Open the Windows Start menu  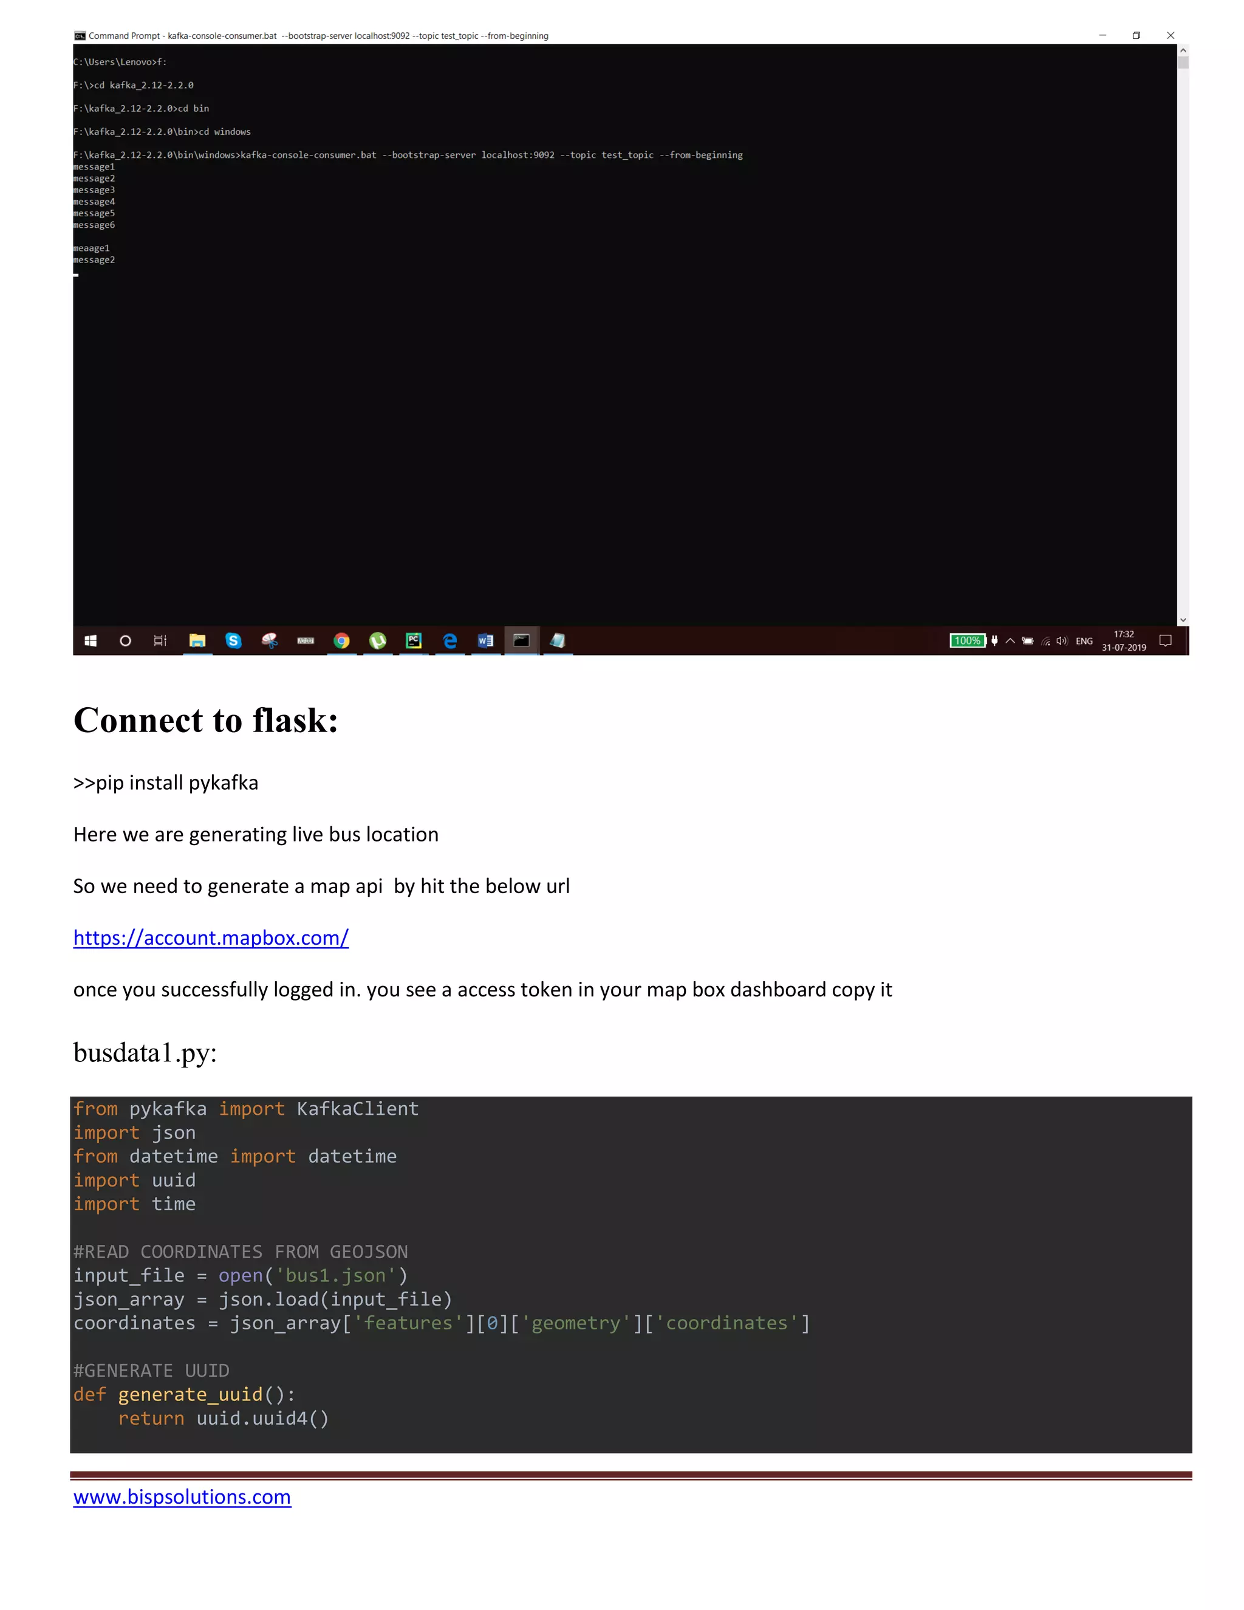pyautogui.click(x=91, y=640)
